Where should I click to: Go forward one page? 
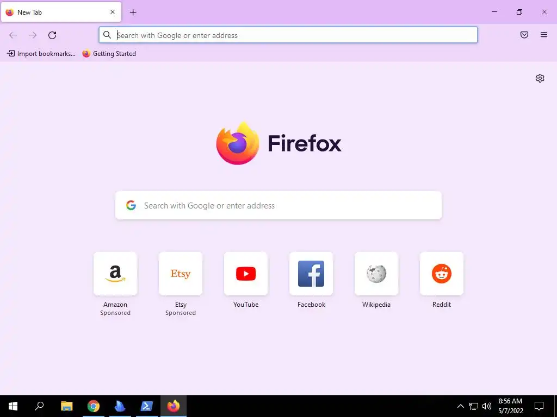point(33,35)
